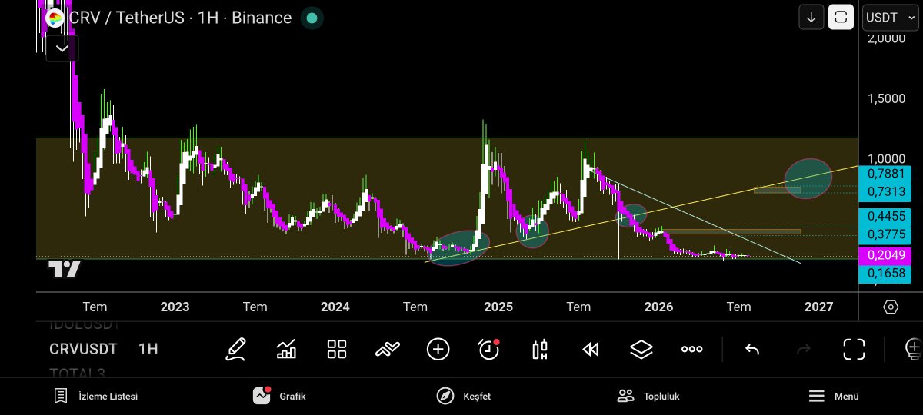
Task: Enter fullscreen chart mode
Action: tap(855, 349)
